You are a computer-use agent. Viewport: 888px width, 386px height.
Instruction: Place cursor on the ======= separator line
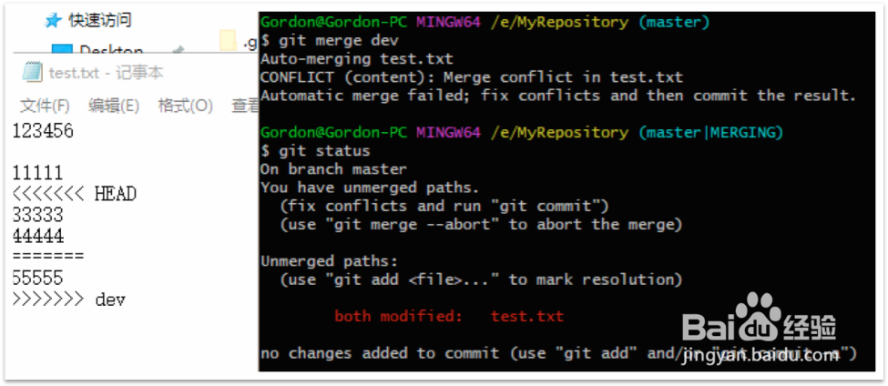(x=48, y=257)
